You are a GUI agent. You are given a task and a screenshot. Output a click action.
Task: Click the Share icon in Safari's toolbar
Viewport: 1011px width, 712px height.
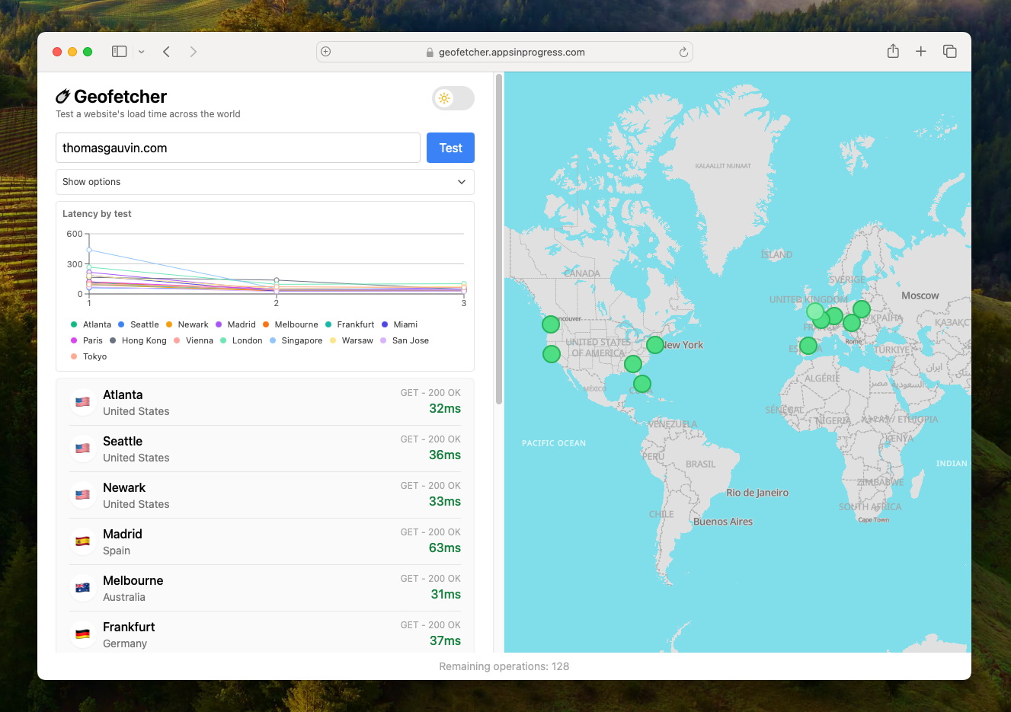[892, 51]
